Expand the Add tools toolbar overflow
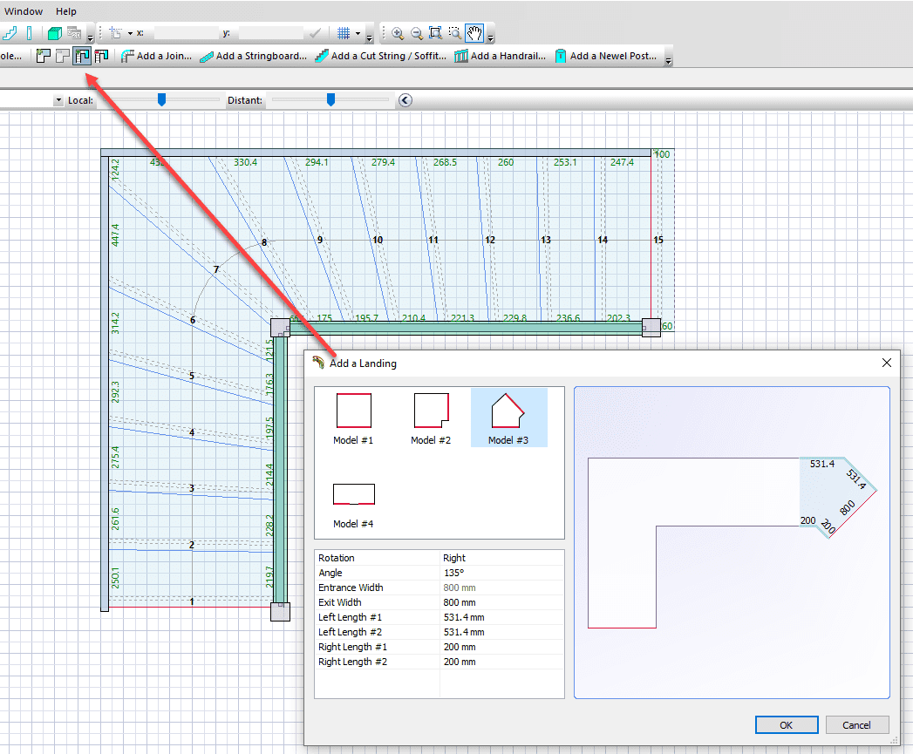Image resolution: width=913 pixels, height=754 pixels. tap(669, 60)
